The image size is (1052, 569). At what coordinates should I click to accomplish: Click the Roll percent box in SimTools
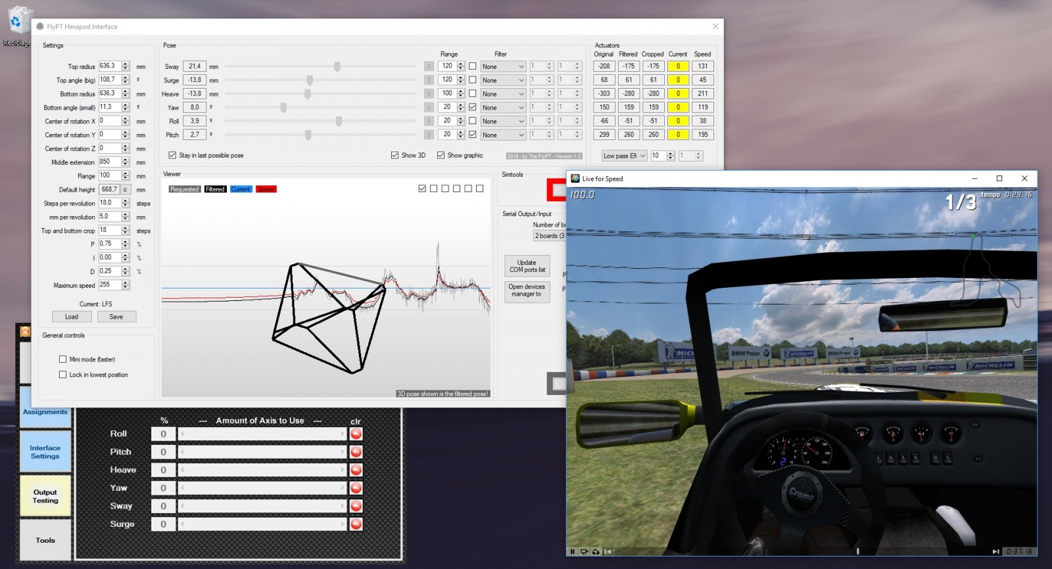pyautogui.click(x=163, y=434)
